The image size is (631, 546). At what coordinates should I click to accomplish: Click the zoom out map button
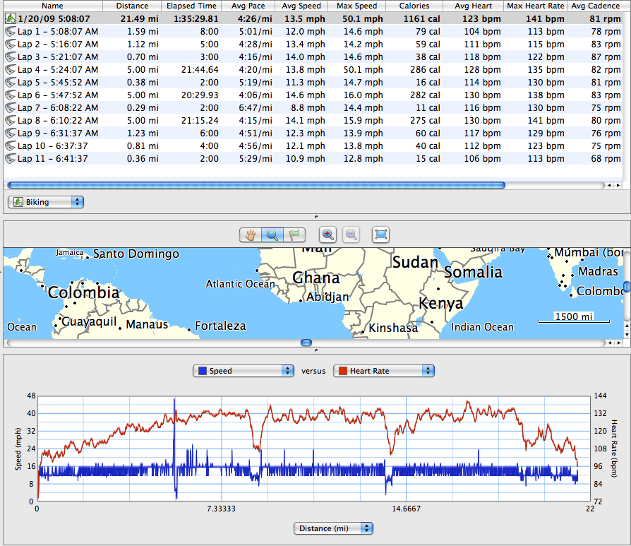pyautogui.click(x=351, y=235)
